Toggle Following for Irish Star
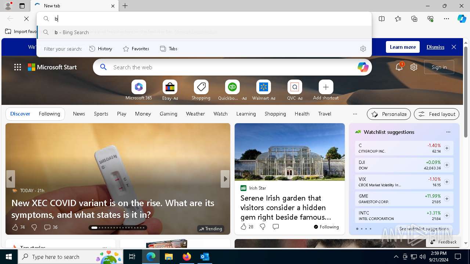Image resolution: width=470 pixels, height=264 pixels. pyautogui.click(x=326, y=227)
